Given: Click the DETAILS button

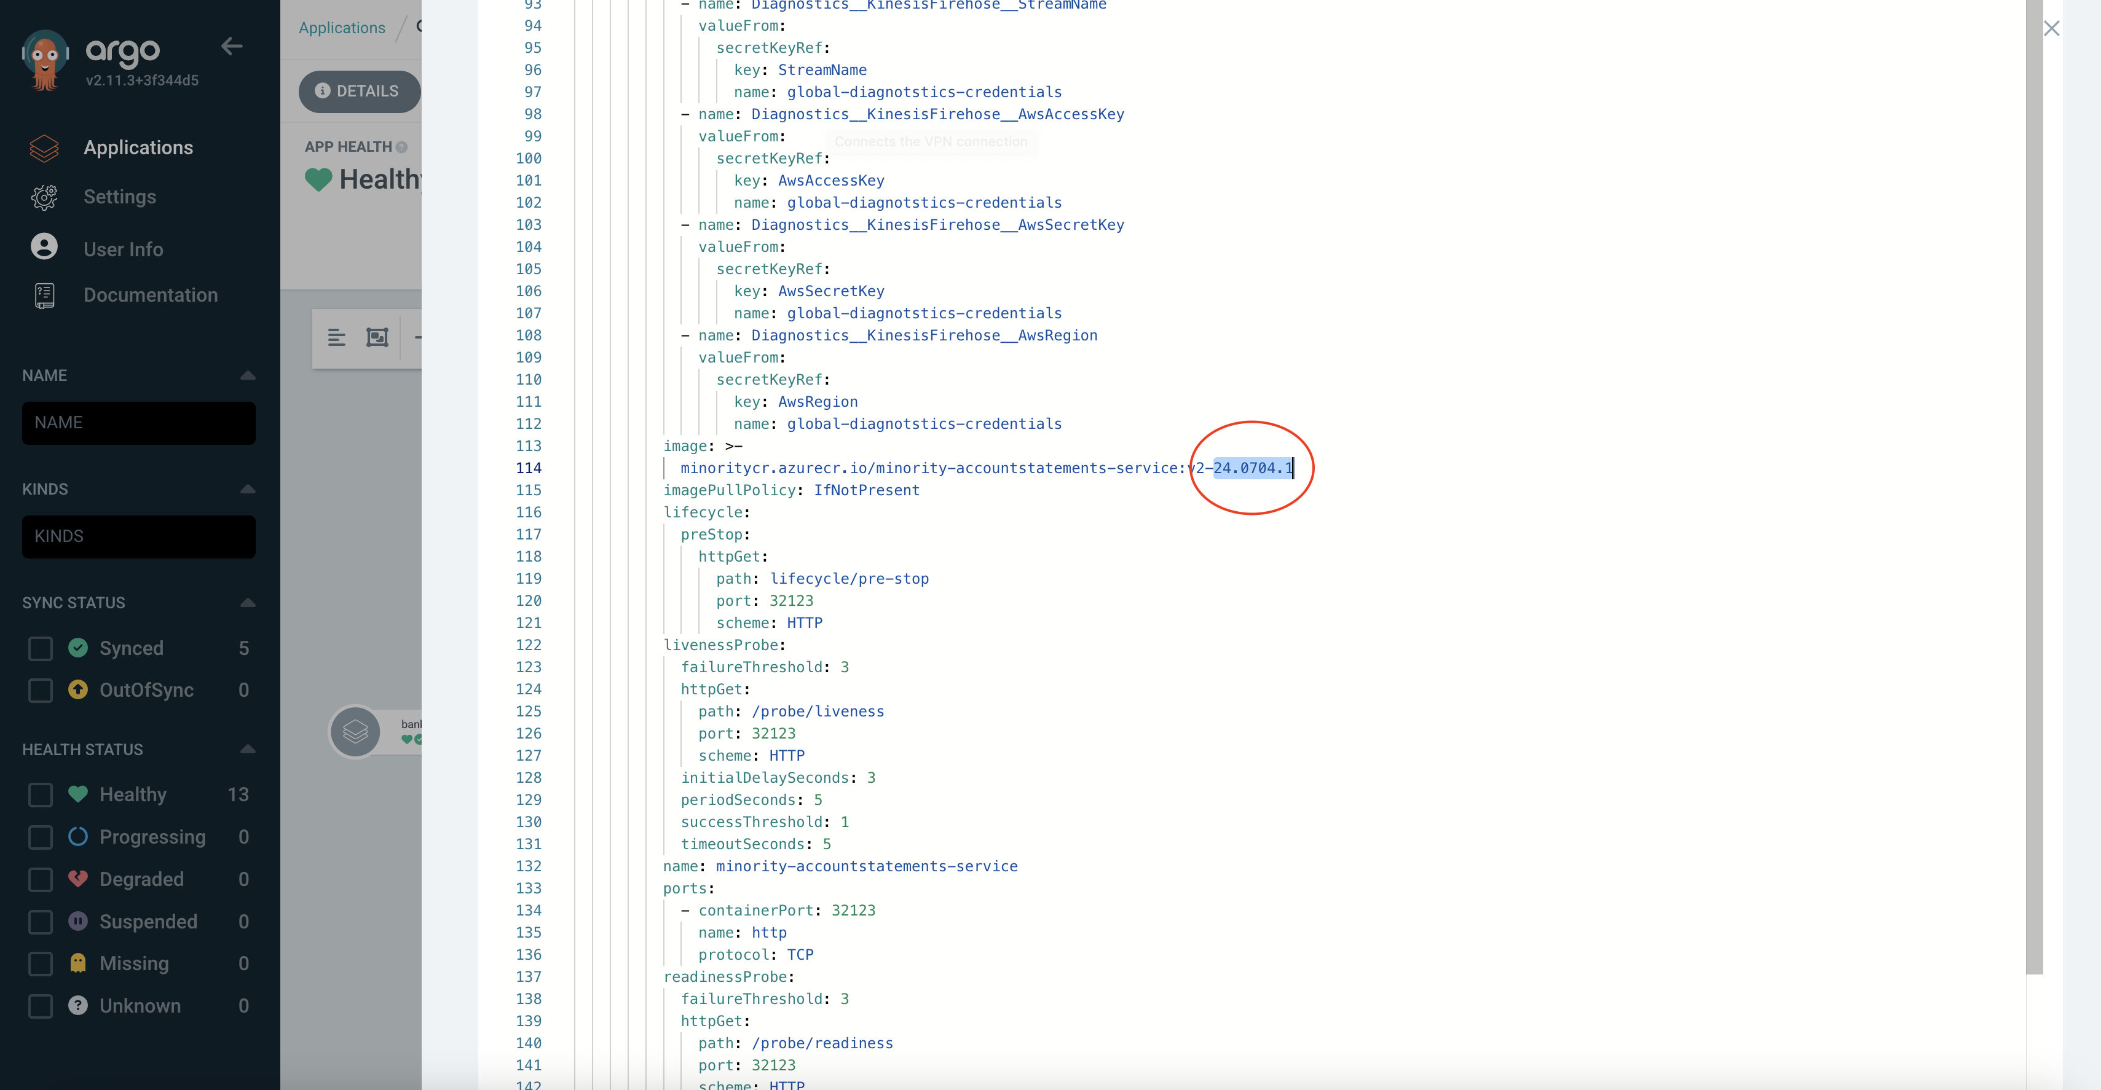Looking at the screenshot, I should click(x=359, y=92).
